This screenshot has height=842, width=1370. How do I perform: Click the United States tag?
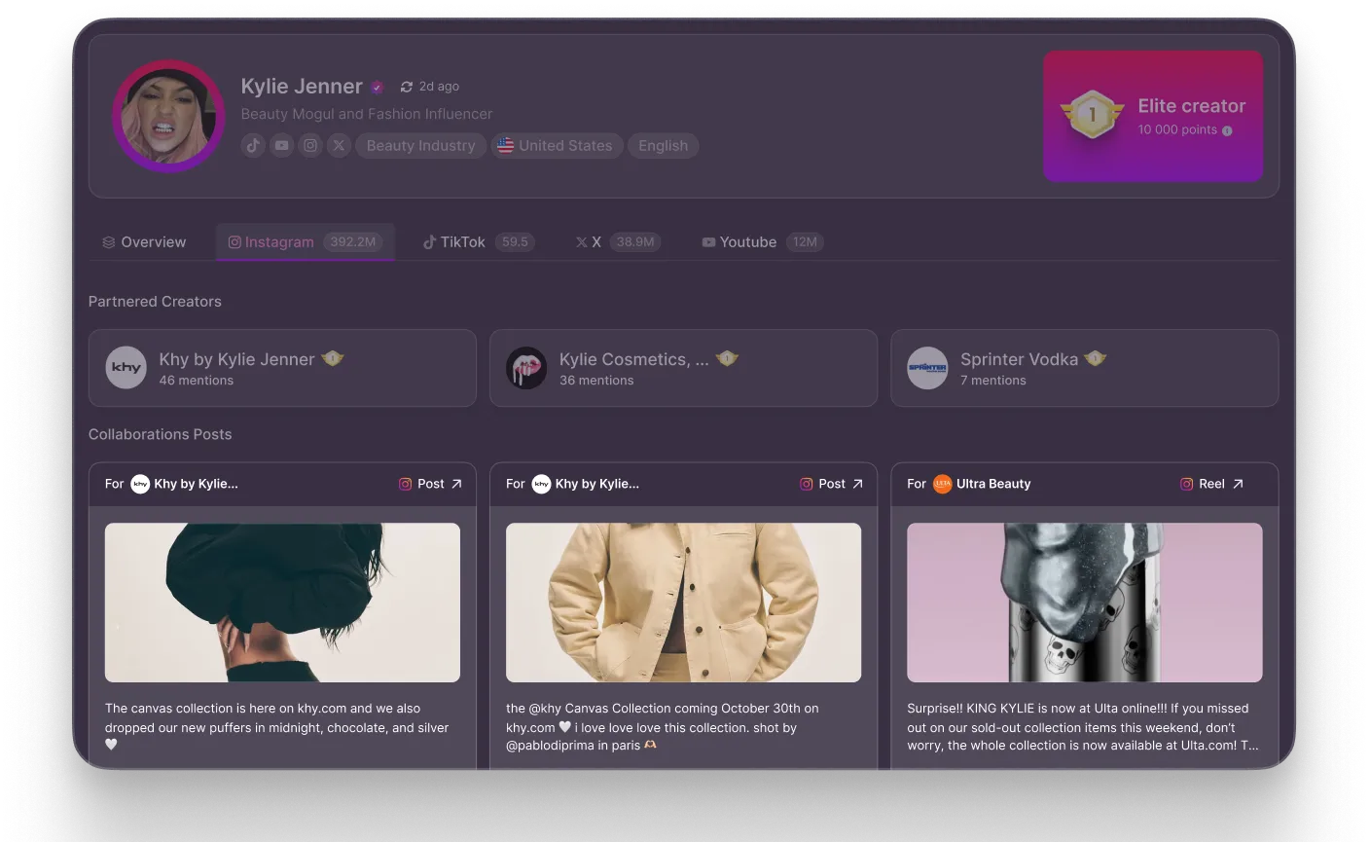pos(557,146)
